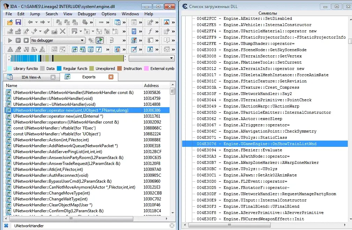
Task: Open dropdown beside the number-sign icon
Action: [x=93, y=31]
